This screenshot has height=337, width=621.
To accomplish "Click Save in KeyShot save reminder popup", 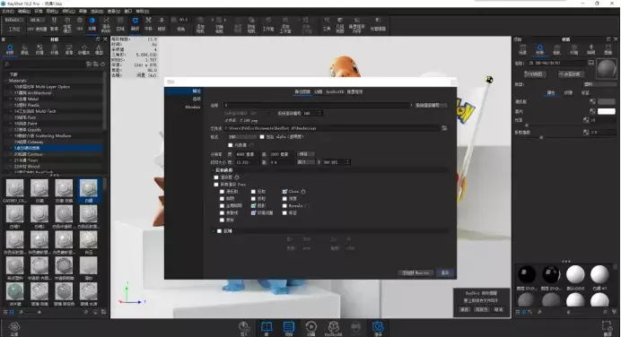I will tap(464, 310).
